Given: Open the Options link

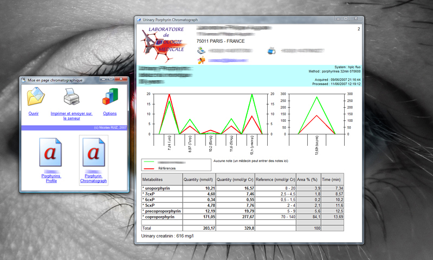Looking at the screenshot, I should point(110,114).
